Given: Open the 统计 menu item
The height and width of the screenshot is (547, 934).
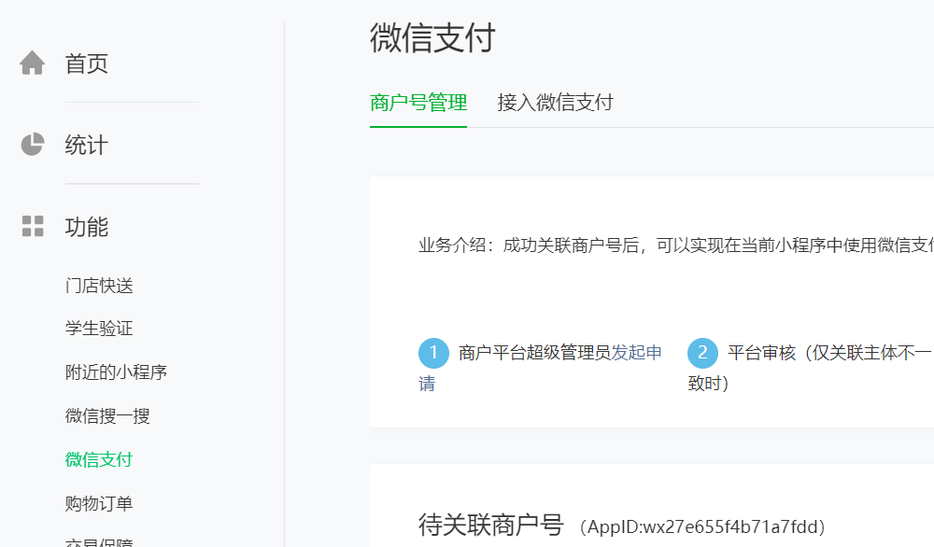Looking at the screenshot, I should coord(86,146).
